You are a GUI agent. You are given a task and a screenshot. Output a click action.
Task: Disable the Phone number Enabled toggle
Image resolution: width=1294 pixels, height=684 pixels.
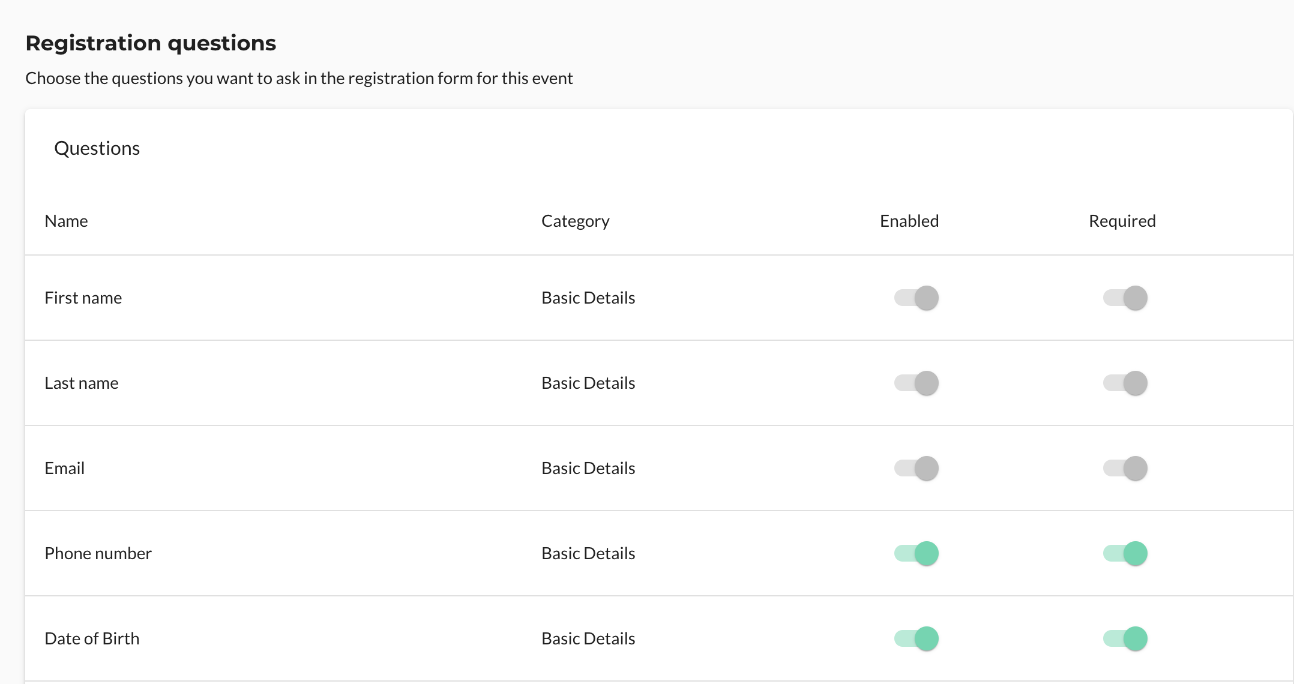coord(916,553)
